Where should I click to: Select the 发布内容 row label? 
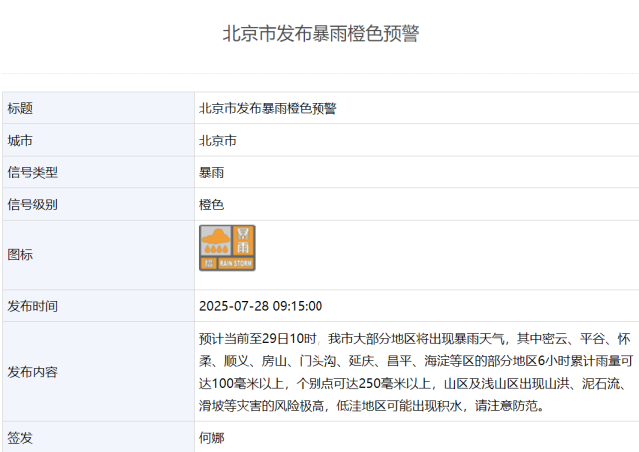pos(33,372)
